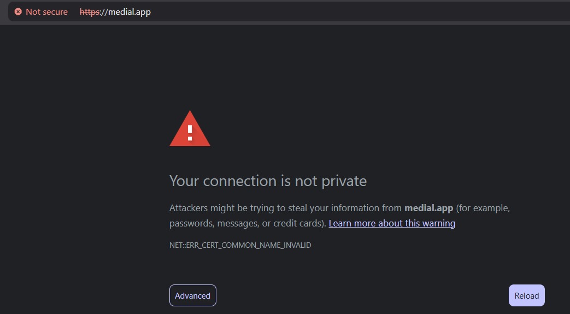Click the red warning triangle icon
Image resolution: width=570 pixels, height=314 pixels.
point(190,129)
